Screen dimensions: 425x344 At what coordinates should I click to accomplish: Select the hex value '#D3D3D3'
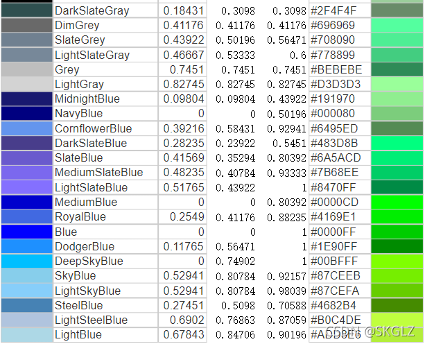(x=336, y=84)
